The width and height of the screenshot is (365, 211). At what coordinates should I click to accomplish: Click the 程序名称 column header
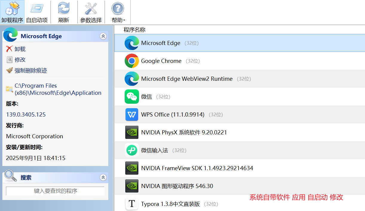135,30
